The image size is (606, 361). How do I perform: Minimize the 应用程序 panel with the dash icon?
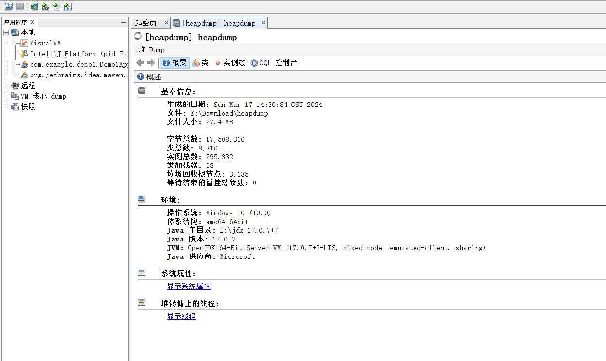pyautogui.click(x=123, y=22)
